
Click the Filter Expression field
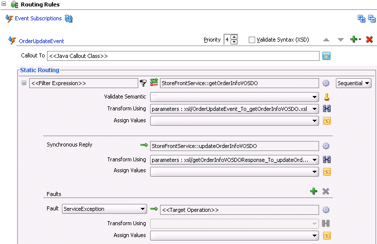(x=84, y=83)
